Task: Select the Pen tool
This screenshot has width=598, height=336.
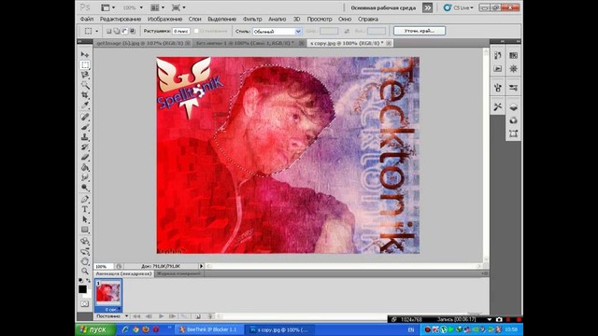Action: pos(85,199)
